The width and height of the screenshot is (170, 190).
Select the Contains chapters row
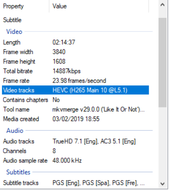75,100
